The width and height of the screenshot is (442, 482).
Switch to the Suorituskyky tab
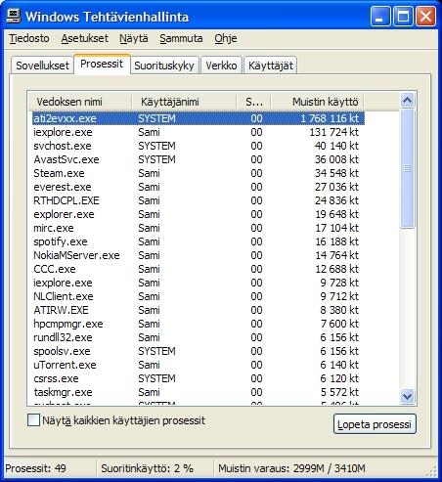164,66
